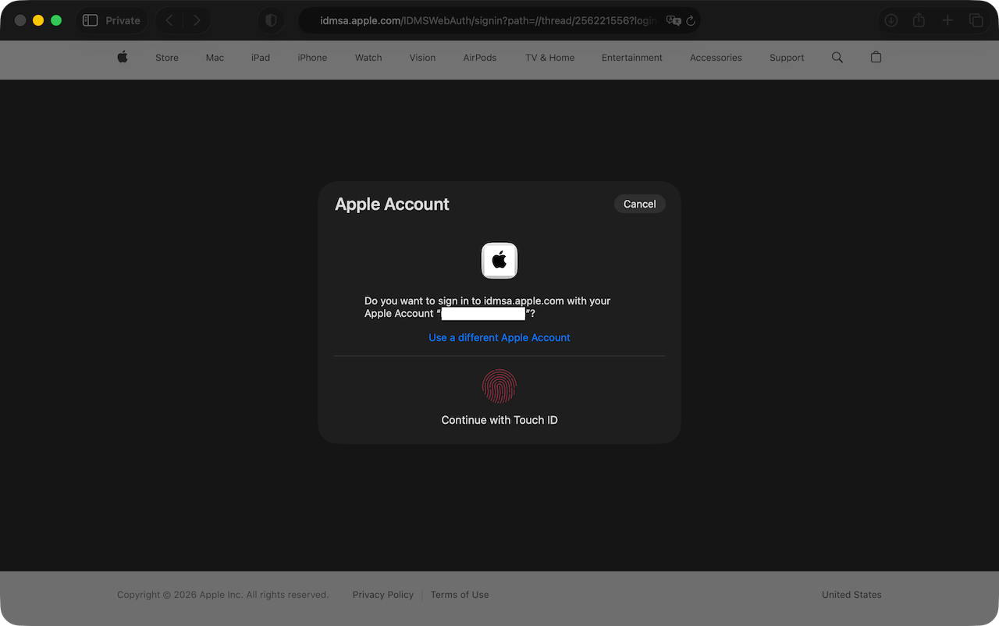The image size is (999, 626).
Task: Select Mac in the Apple navigation bar
Action: click(x=215, y=57)
